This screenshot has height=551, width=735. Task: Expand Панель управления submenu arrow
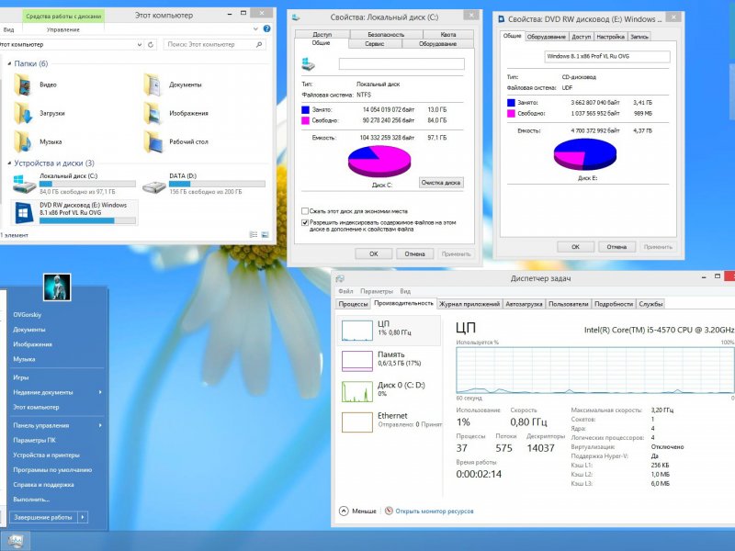(x=100, y=425)
